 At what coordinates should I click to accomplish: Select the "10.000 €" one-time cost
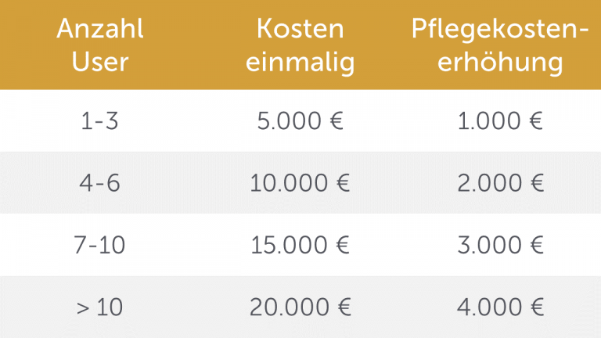(300, 183)
